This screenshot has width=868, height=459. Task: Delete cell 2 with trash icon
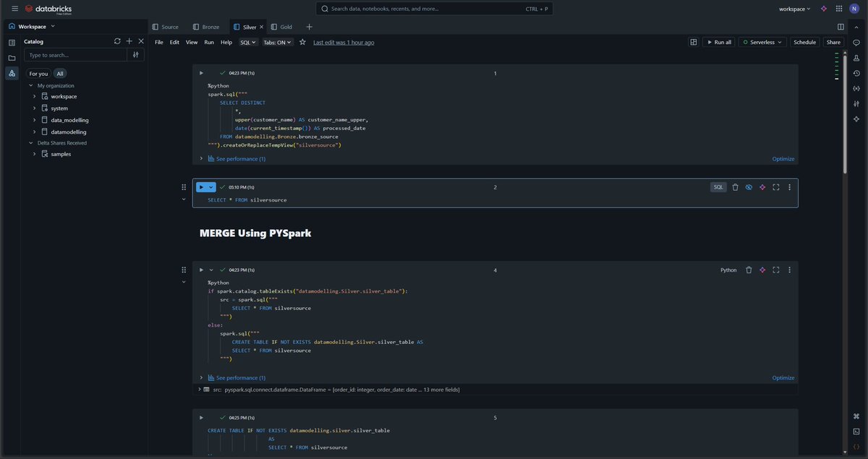[735, 187]
